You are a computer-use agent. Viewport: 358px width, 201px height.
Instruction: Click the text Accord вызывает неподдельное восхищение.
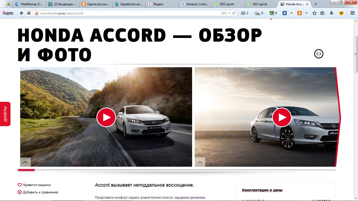pos(144,185)
